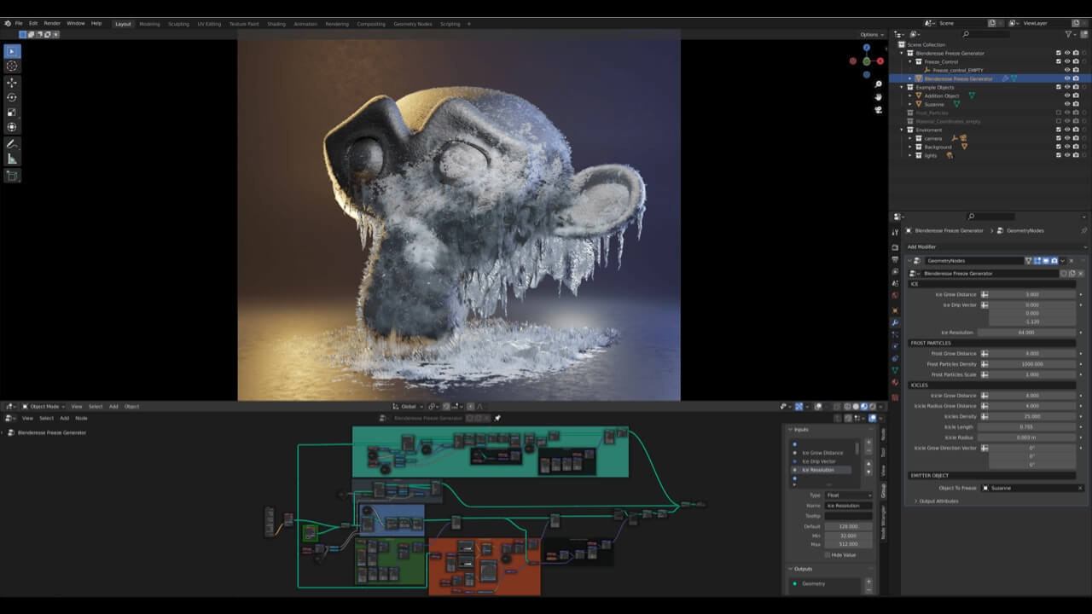The height and width of the screenshot is (614, 1092).
Task: Select the Annotate tool
Action: (x=12, y=144)
